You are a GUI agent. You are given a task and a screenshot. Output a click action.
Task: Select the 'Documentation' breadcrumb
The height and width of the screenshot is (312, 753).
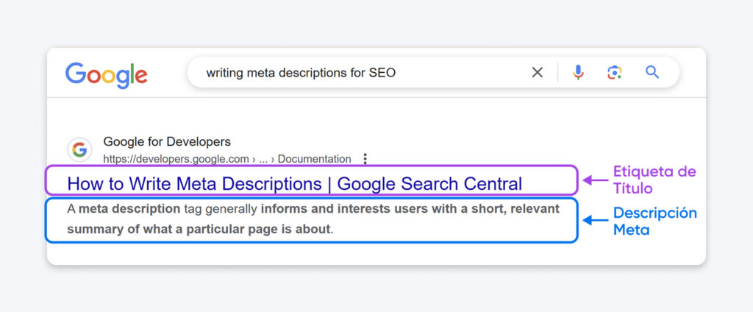pyautogui.click(x=314, y=159)
